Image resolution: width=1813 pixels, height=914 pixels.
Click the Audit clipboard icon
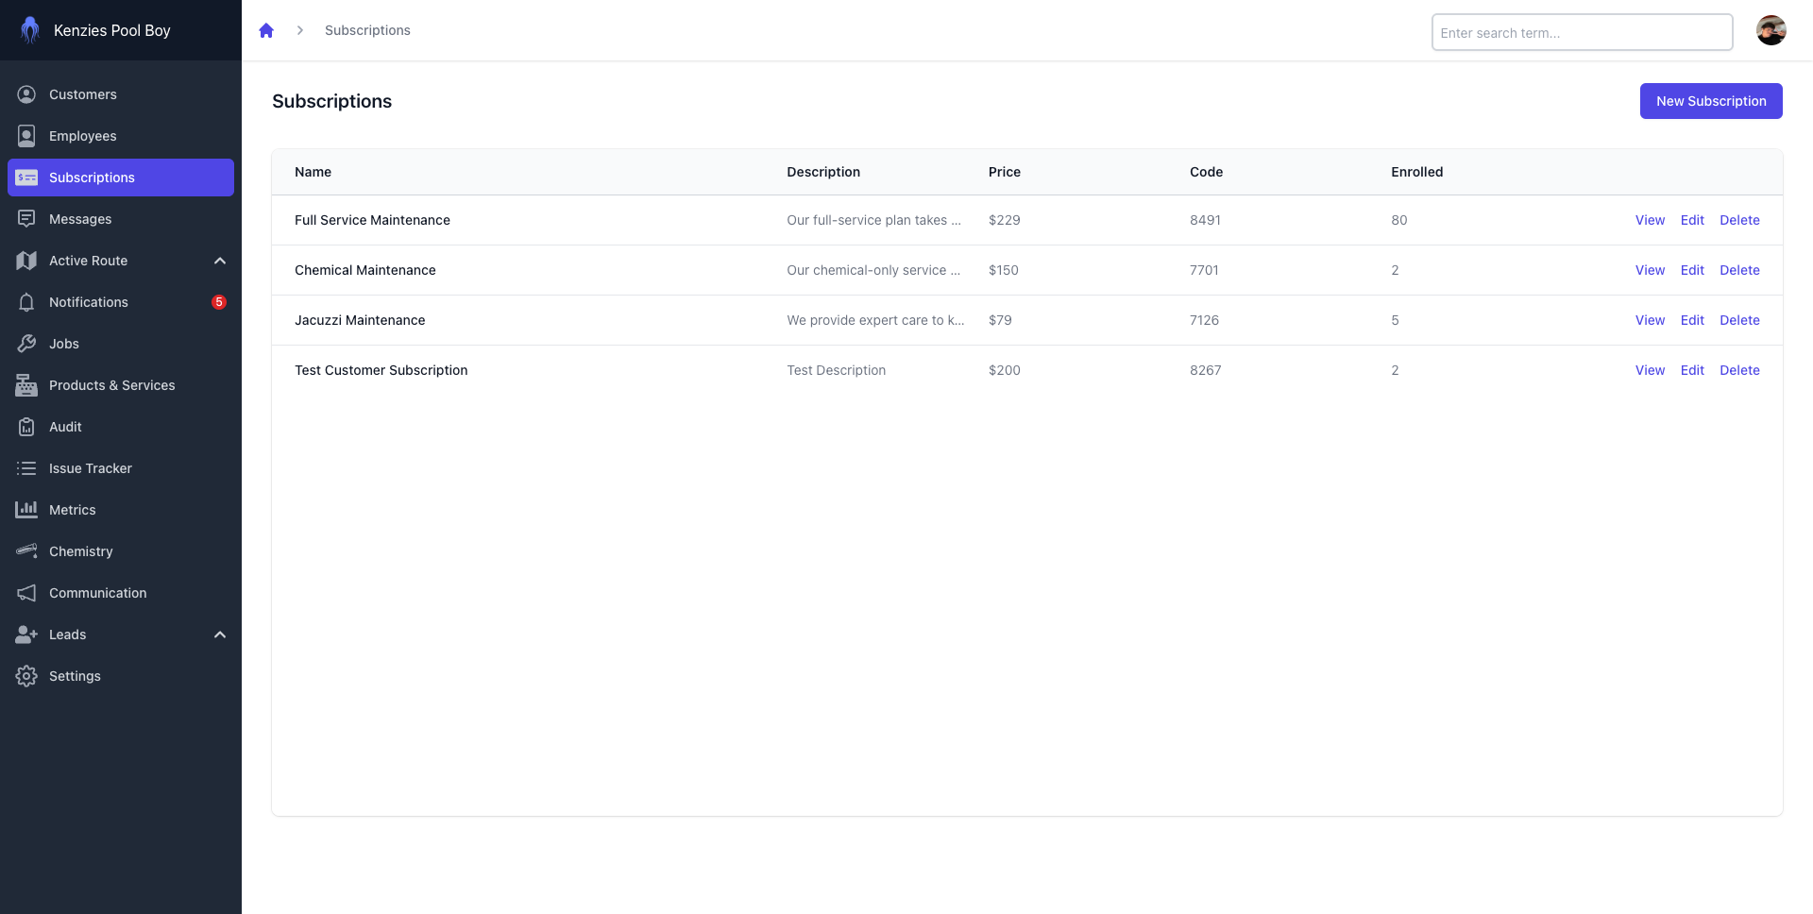[x=26, y=427]
